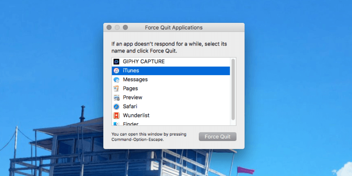Viewport: 352px width, 176px height.
Task: Select GIPHY CAPTURE in the list
Action: click(144, 61)
